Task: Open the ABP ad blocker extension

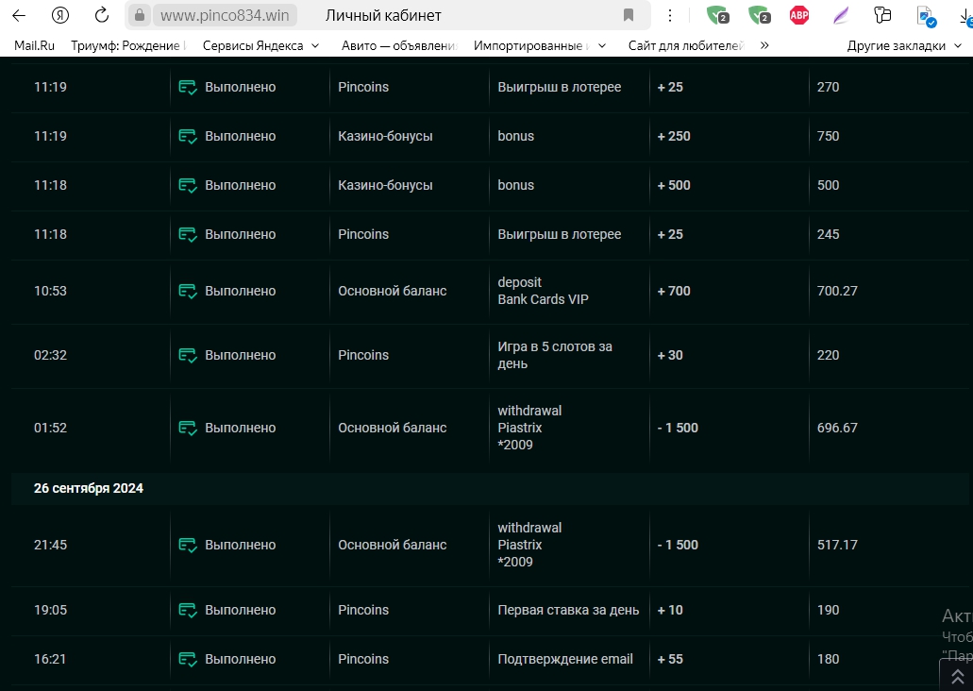Action: tap(799, 15)
